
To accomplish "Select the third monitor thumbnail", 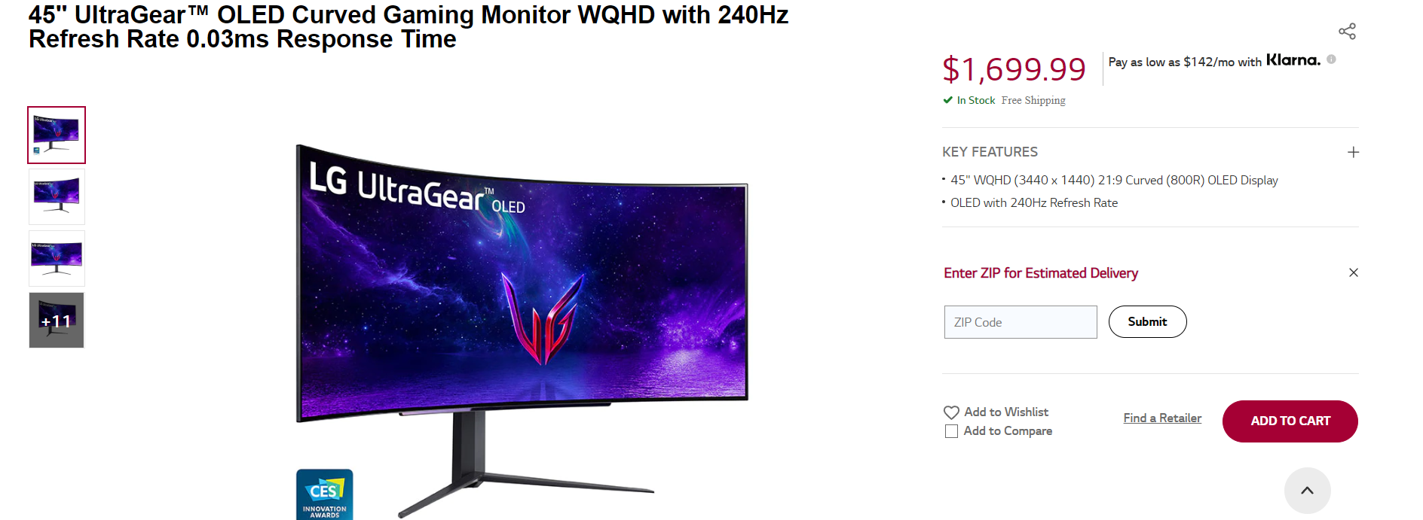I will [57, 259].
